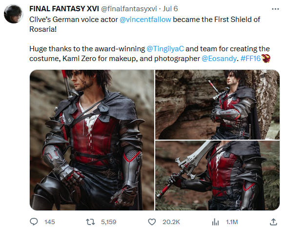Screen dimensions: 286x228
Task: Click the FF16 hashtag emblem emoji
Action: (266, 59)
